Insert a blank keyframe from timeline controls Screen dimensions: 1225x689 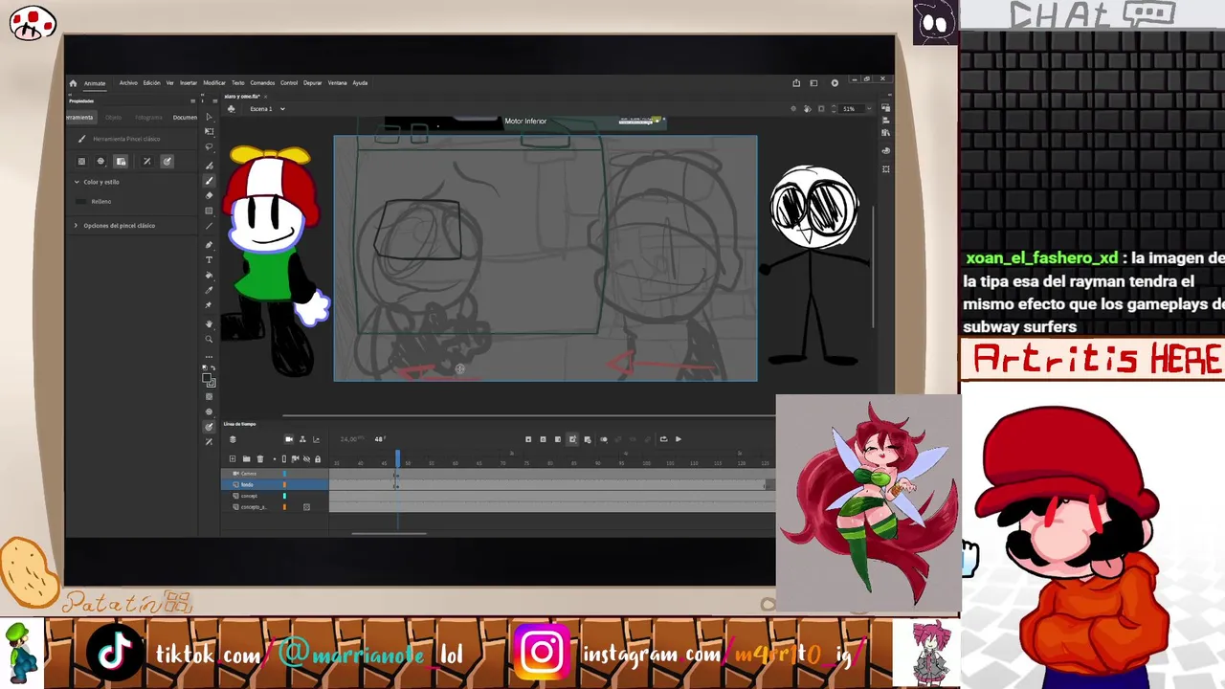[x=543, y=439]
